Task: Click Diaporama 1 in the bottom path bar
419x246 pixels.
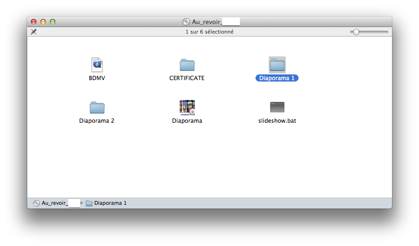Action: point(110,203)
